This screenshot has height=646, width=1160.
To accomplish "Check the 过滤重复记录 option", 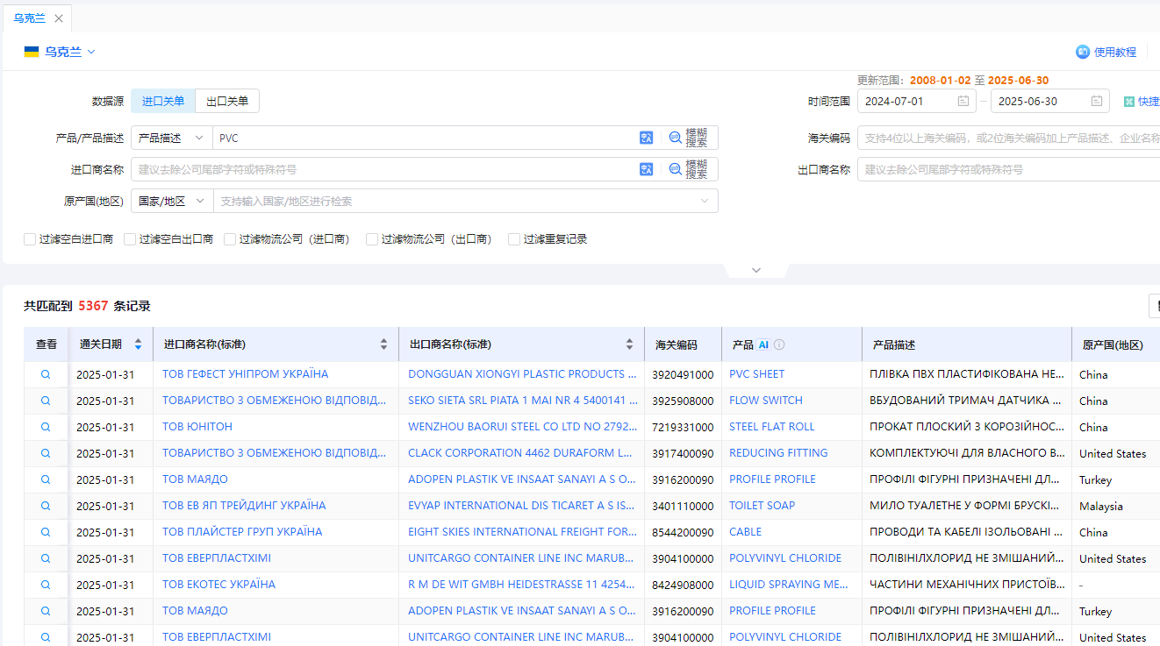I will pos(513,238).
